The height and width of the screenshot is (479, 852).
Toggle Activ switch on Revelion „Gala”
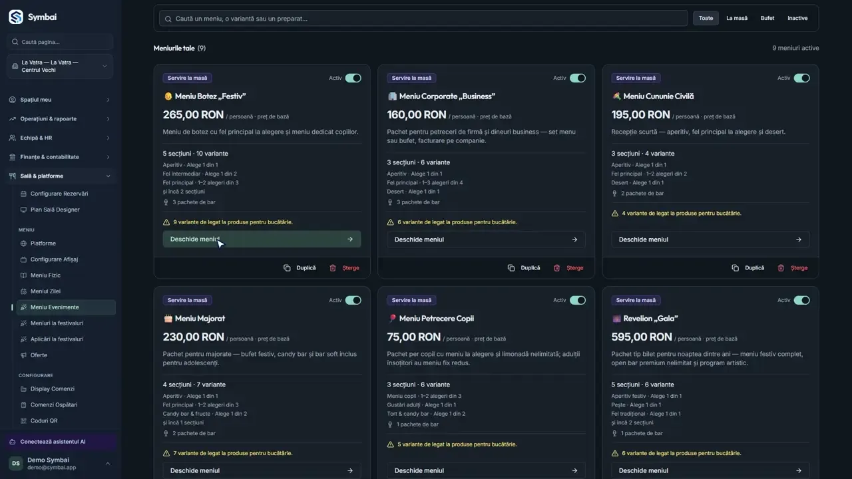801,300
